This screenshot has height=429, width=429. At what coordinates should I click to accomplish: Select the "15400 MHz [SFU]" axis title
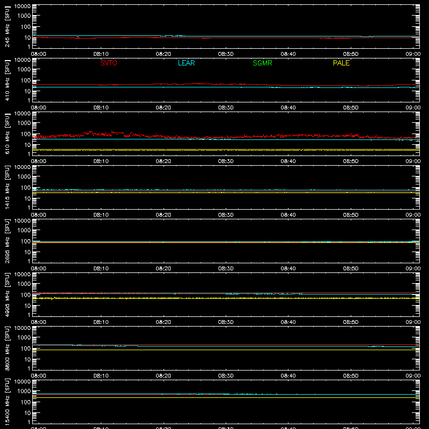pyautogui.click(x=7, y=402)
